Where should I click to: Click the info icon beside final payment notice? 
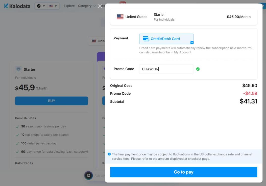click(x=109, y=154)
